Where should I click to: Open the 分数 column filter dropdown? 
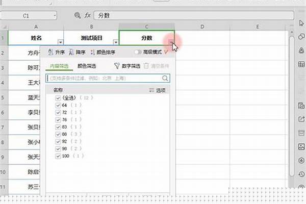tap(171, 42)
